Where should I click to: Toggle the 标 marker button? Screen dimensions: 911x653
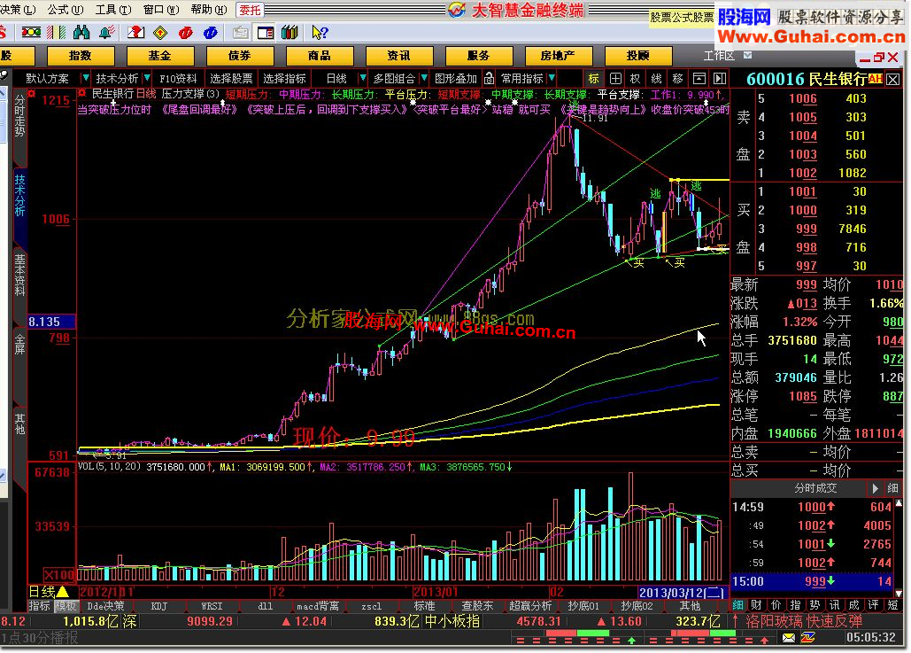tap(594, 79)
